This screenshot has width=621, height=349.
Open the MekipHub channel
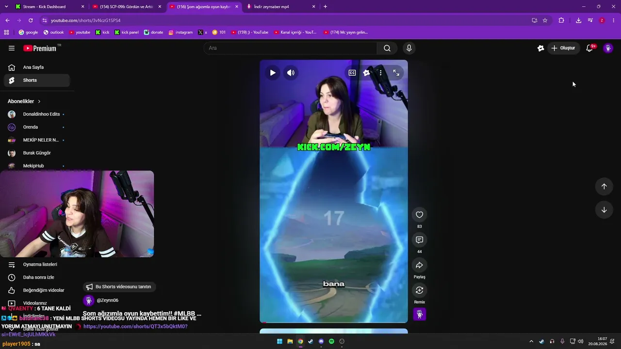click(36, 166)
